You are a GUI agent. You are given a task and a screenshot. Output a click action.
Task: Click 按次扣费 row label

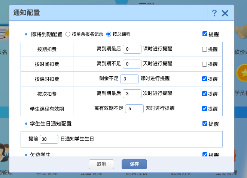(x=47, y=94)
